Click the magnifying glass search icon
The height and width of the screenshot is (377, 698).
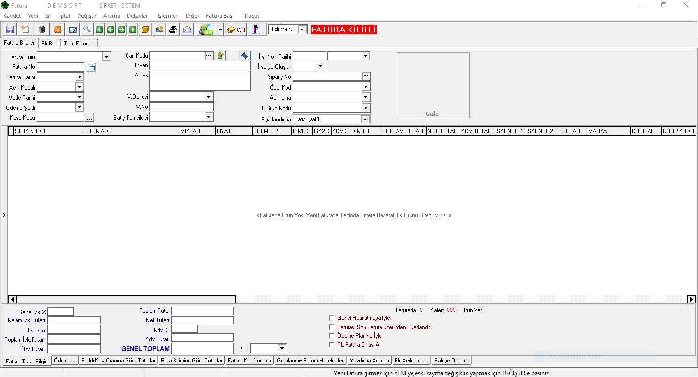(x=87, y=30)
